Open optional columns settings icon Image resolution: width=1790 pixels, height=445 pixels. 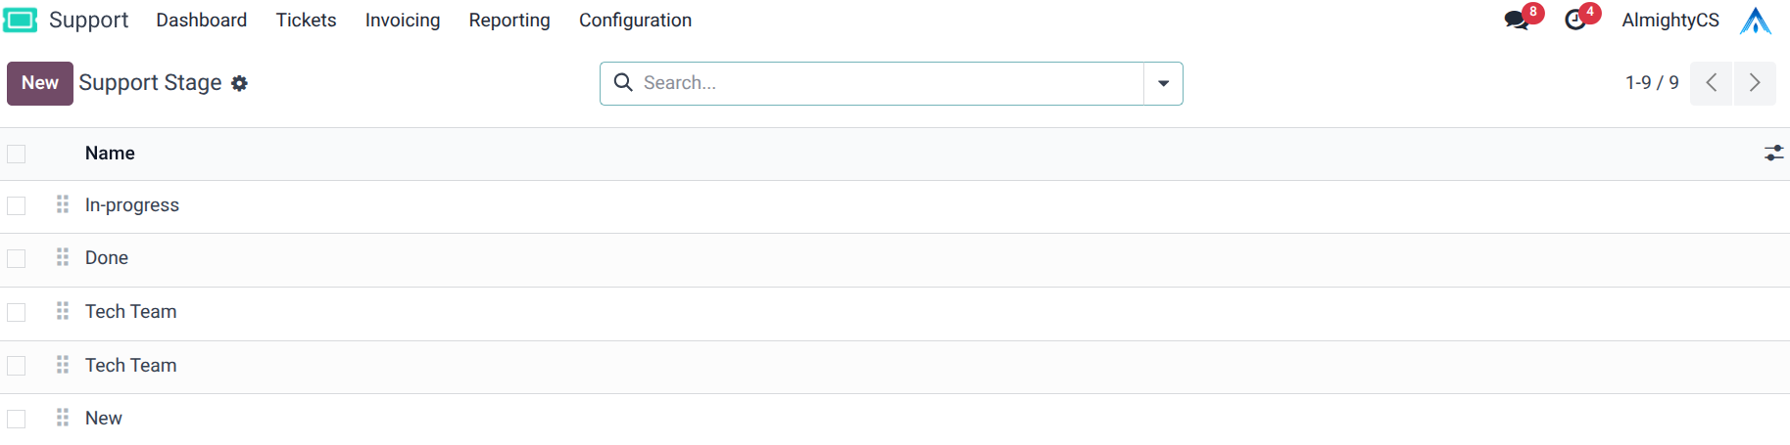(1773, 154)
